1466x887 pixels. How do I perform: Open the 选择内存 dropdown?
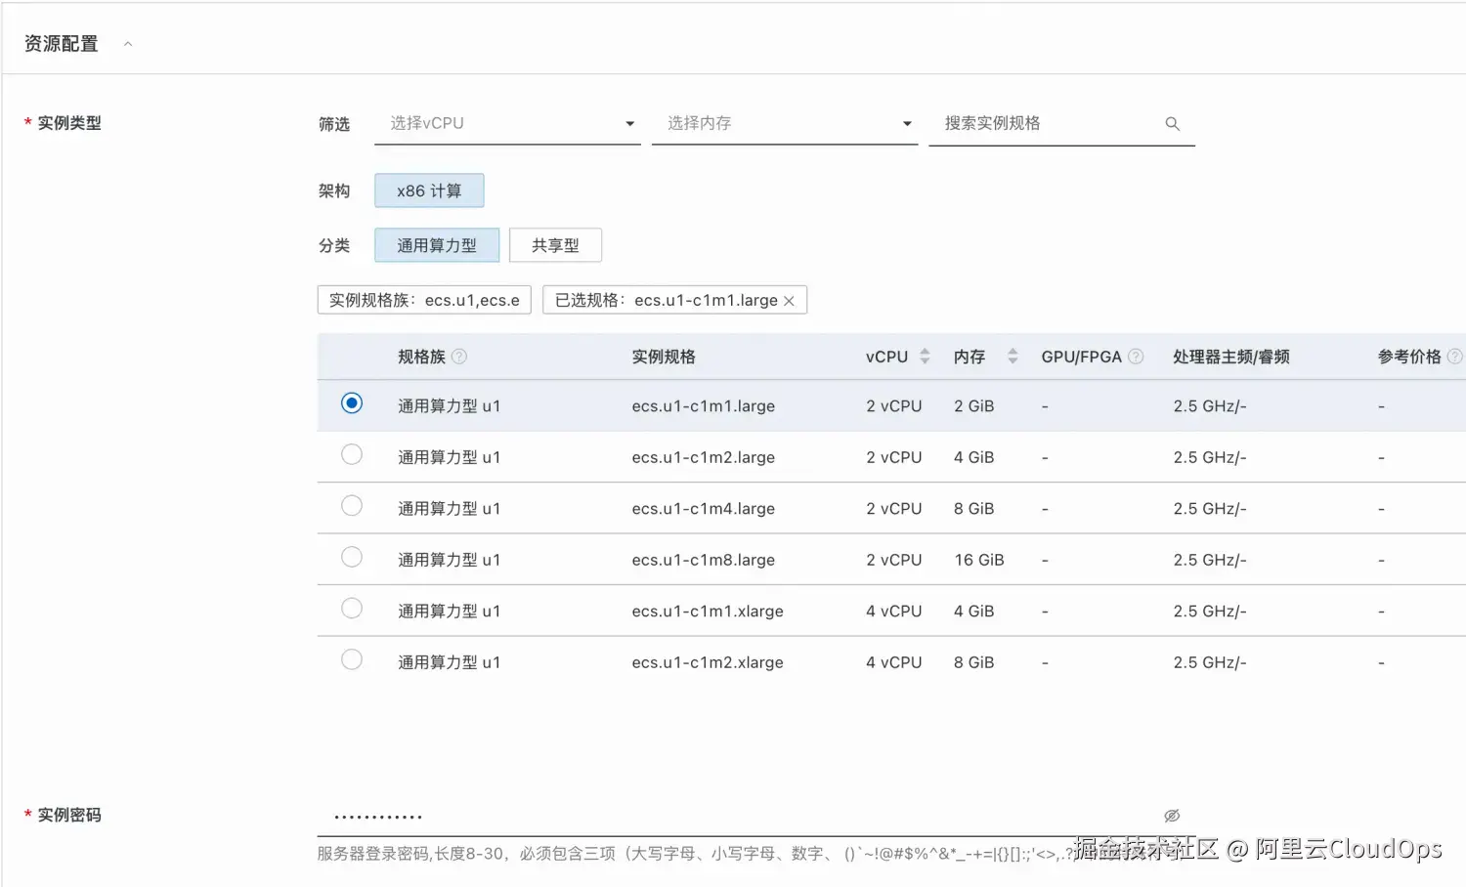[785, 124]
